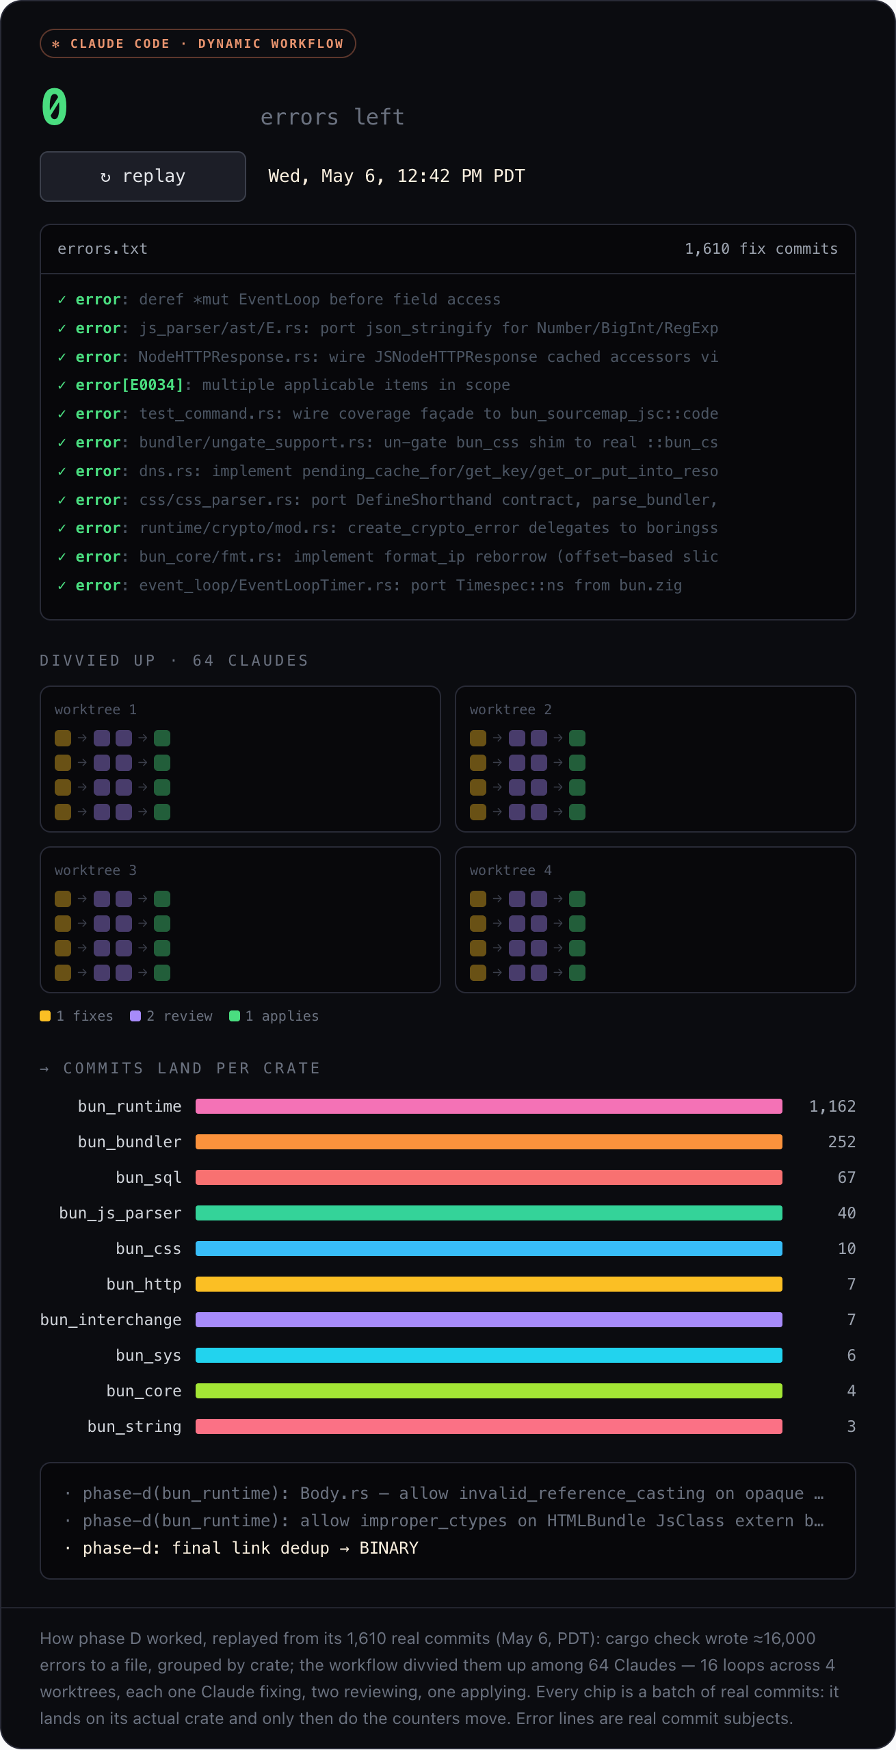Click the Claude Code Dynamic Workflow badge

click(198, 44)
